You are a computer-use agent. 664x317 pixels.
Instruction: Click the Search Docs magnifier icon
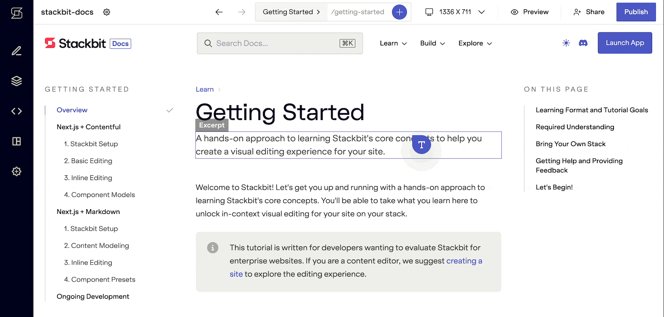[208, 43]
